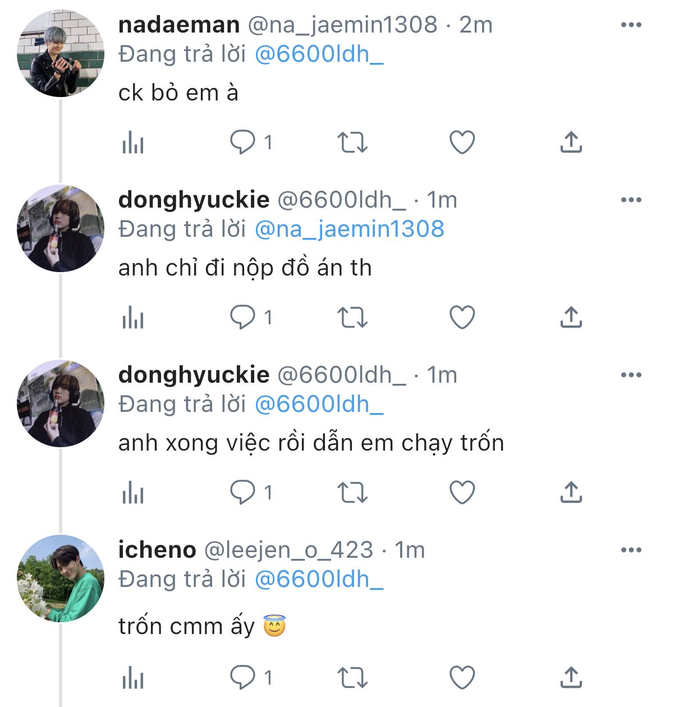Image resolution: width=697 pixels, height=707 pixels.
Task: Open icheno's profile picture
Action: 61,579
